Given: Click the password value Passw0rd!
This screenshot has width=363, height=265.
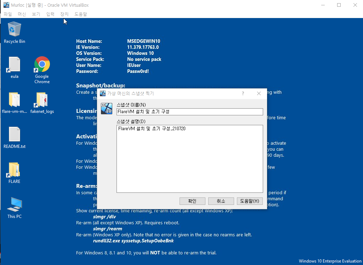Looking at the screenshot, I should tap(138, 71).
